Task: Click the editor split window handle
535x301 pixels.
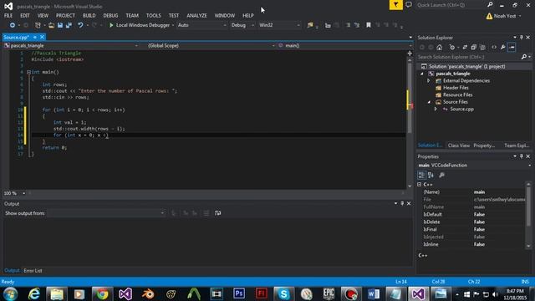Action: tap(410, 54)
